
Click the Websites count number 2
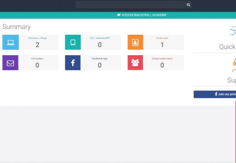coord(37,45)
